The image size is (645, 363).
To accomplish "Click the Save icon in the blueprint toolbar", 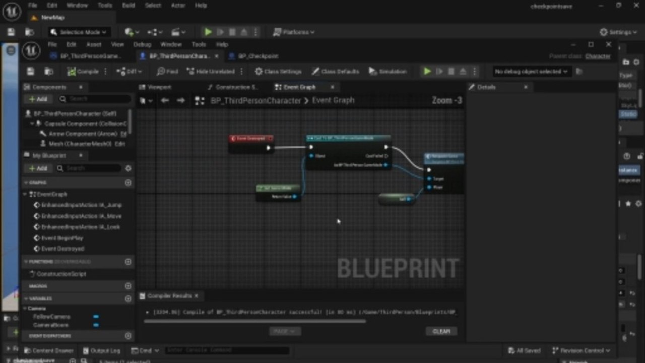I will pyautogui.click(x=31, y=72).
